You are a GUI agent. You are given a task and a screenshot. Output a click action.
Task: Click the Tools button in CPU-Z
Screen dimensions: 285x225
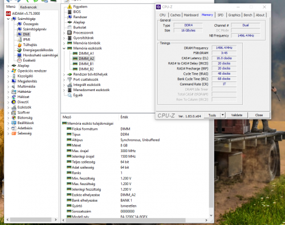click(212, 115)
